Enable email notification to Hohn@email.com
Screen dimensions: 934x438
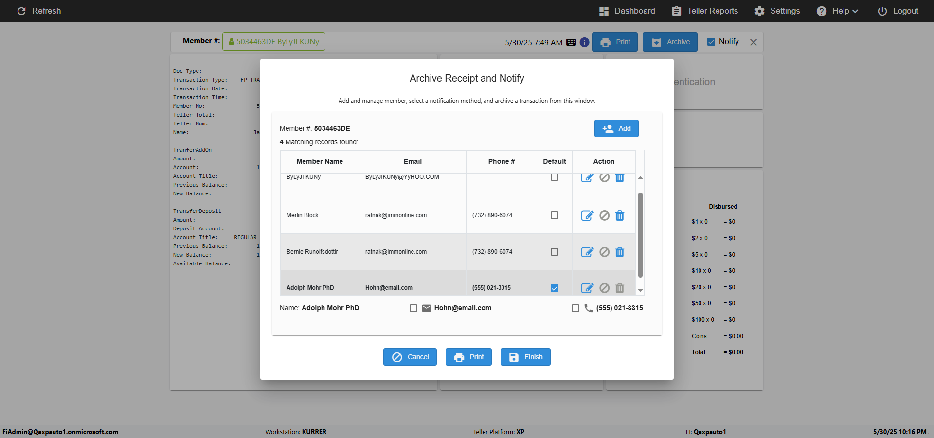(x=413, y=308)
